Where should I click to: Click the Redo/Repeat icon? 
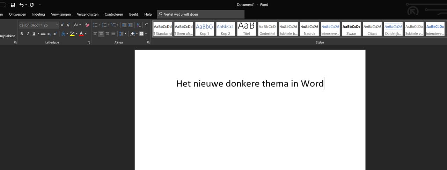pyautogui.click(x=32, y=5)
